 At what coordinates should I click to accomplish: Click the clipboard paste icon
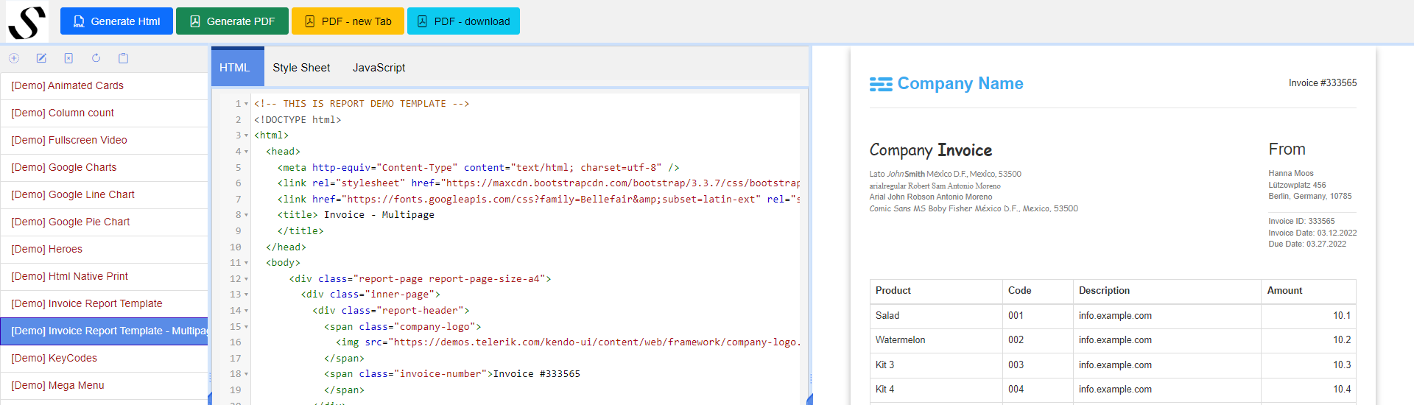click(x=123, y=58)
